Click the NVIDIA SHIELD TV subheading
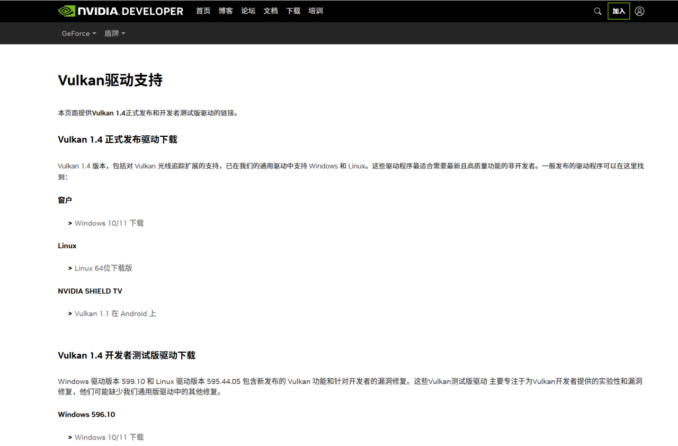Viewport: 678px width, 446px height. click(x=90, y=291)
